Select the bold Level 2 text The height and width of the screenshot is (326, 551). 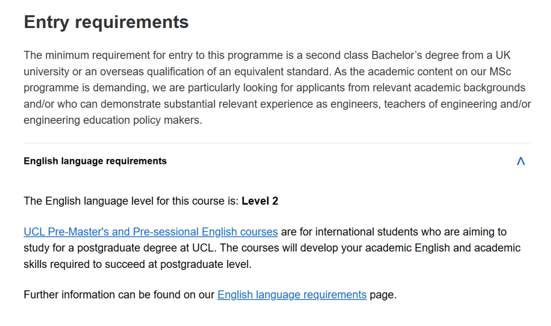pos(260,201)
